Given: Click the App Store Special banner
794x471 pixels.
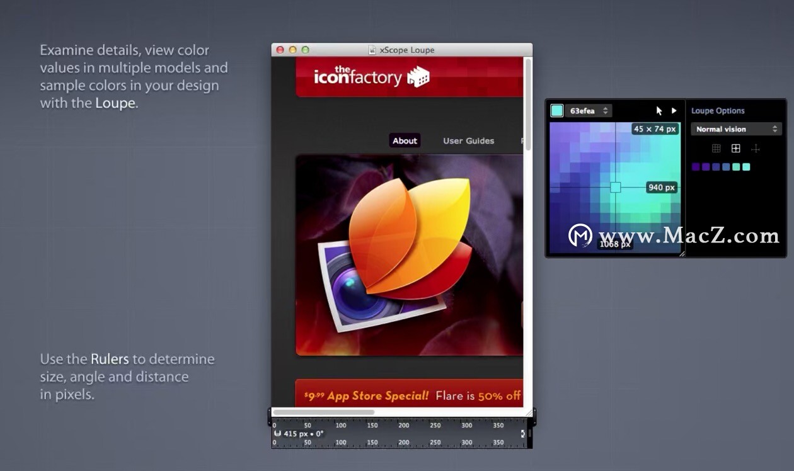Looking at the screenshot, I should (409, 395).
